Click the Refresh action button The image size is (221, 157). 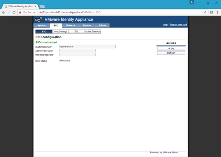tap(171, 53)
